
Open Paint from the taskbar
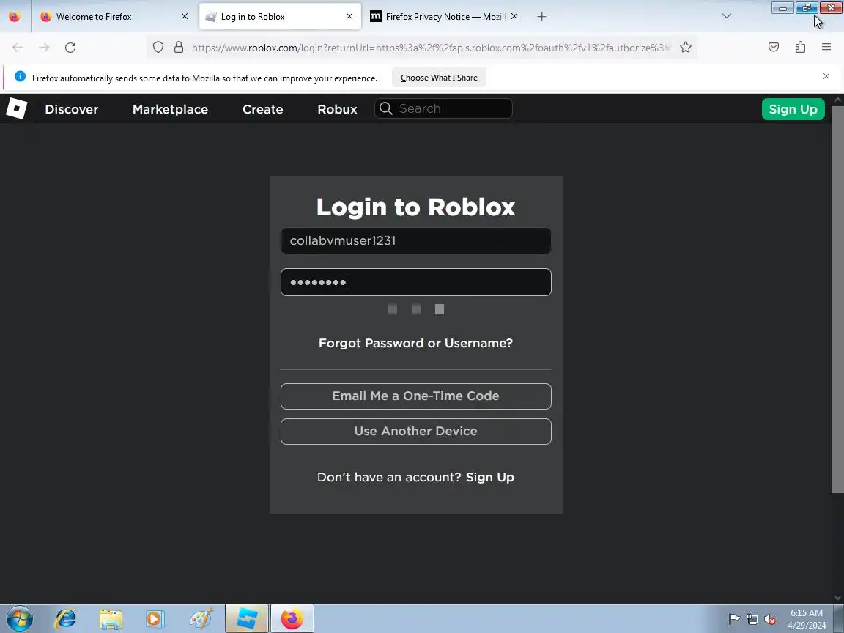click(x=201, y=619)
